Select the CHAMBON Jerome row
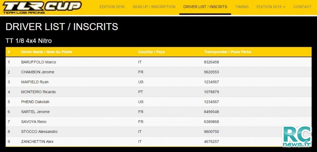Screen dimensions: 317x152 point(158,72)
